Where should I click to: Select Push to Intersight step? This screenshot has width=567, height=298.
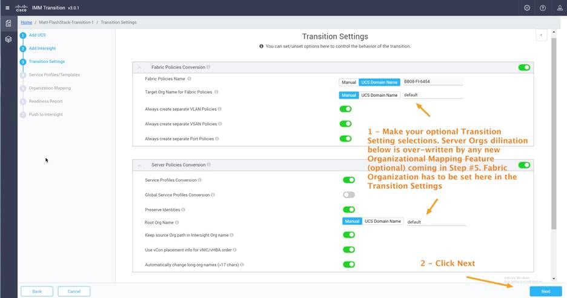45,114
